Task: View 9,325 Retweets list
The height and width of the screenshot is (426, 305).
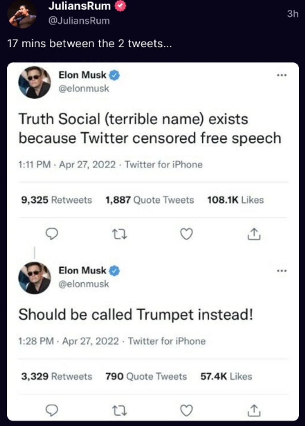Action: 57,200
